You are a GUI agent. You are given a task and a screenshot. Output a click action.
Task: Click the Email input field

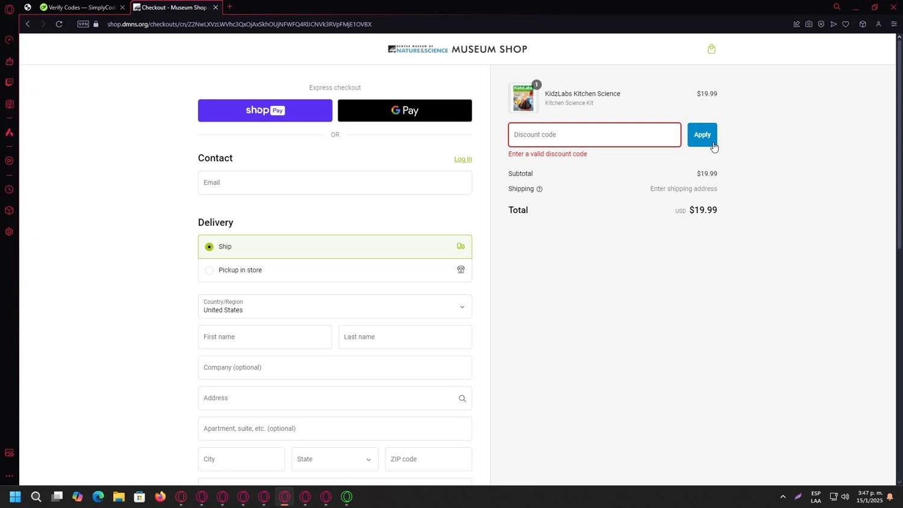coord(335,182)
